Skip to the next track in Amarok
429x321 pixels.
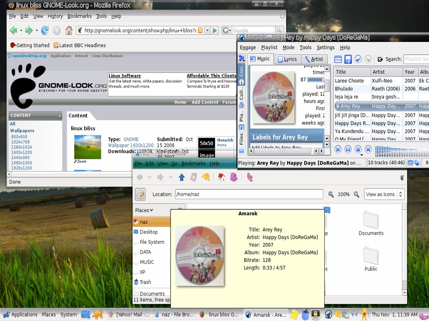coord(368,149)
